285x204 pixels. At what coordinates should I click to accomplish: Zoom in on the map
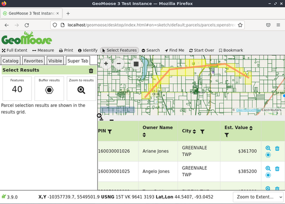coord(106,64)
